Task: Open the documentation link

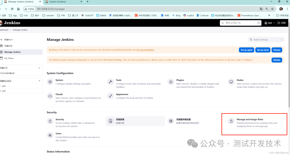Action: pos(145,50)
